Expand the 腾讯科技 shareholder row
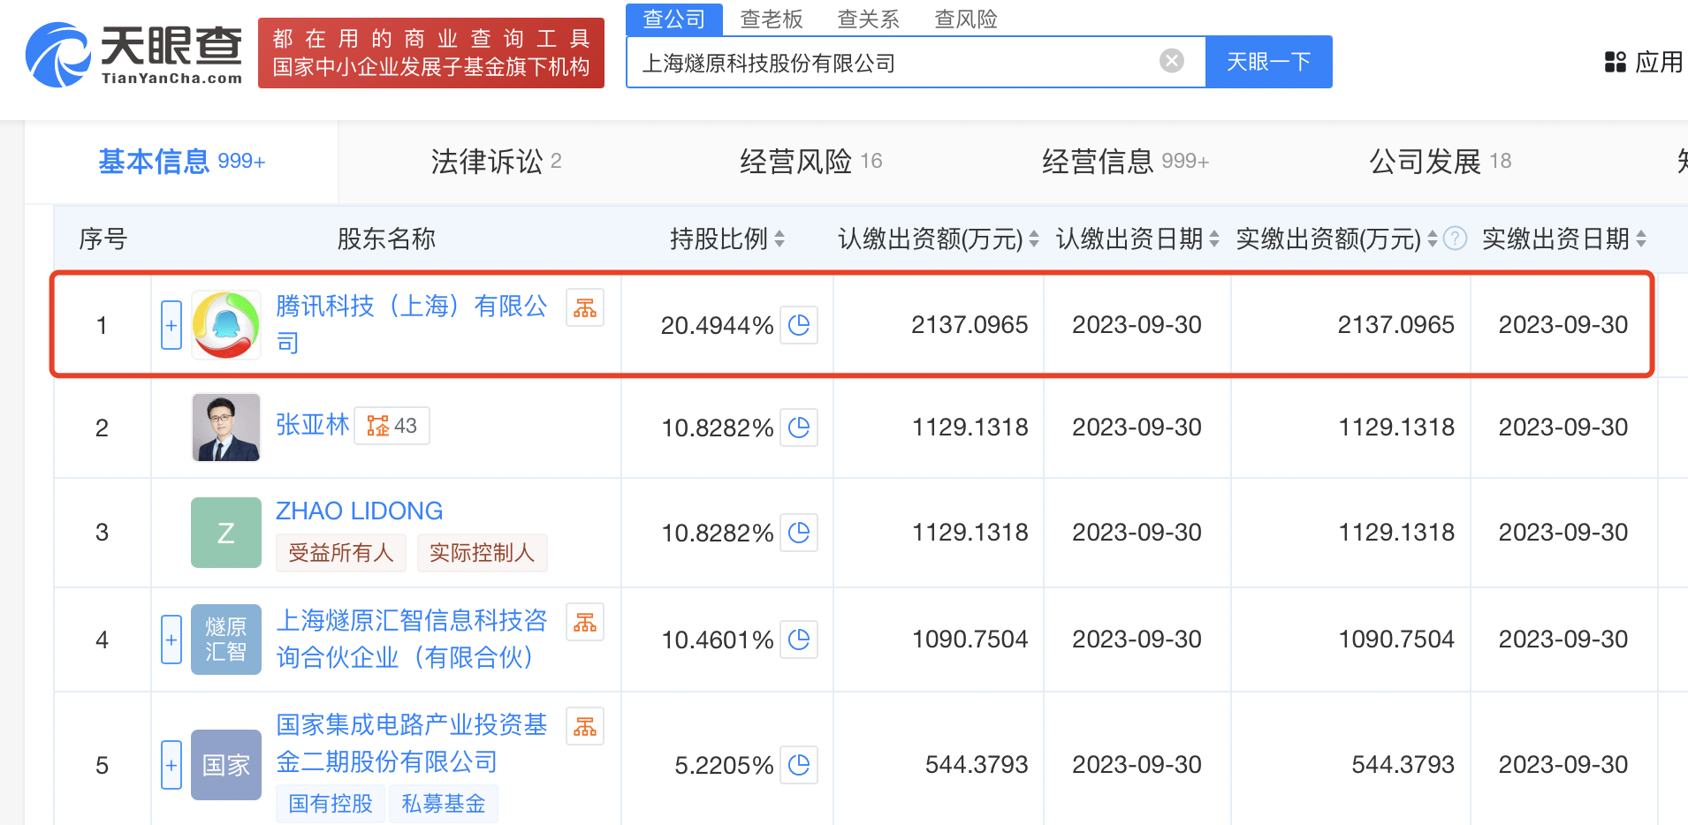Screen dimensions: 1688x825 pyautogui.click(x=171, y=325)
